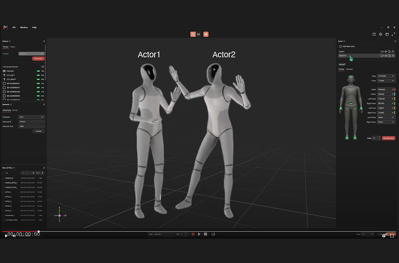The width and height of the screenshot is (399, 263).
Task: Click play in the bottom transport bar
Action: coord(199,234)
